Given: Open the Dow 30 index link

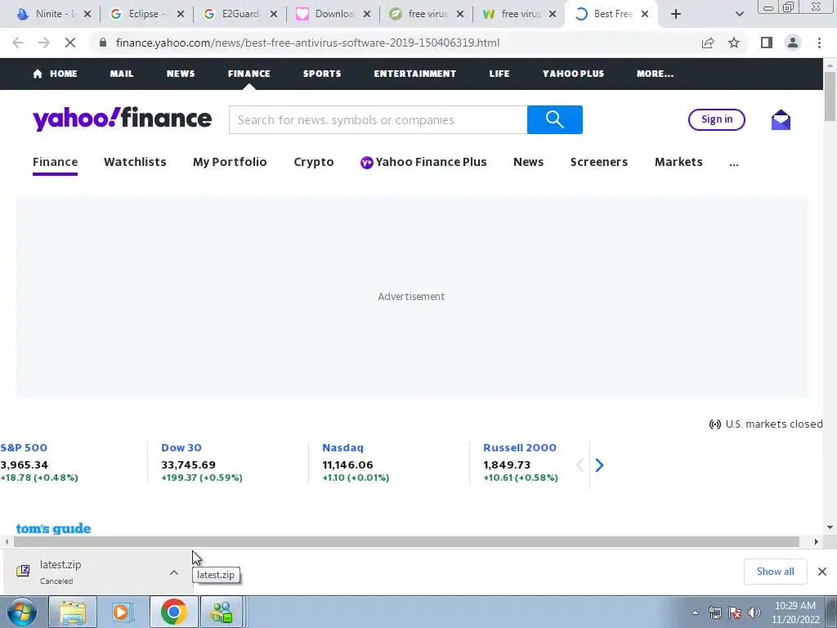Looking at the screenshot, I should [181, 447].
